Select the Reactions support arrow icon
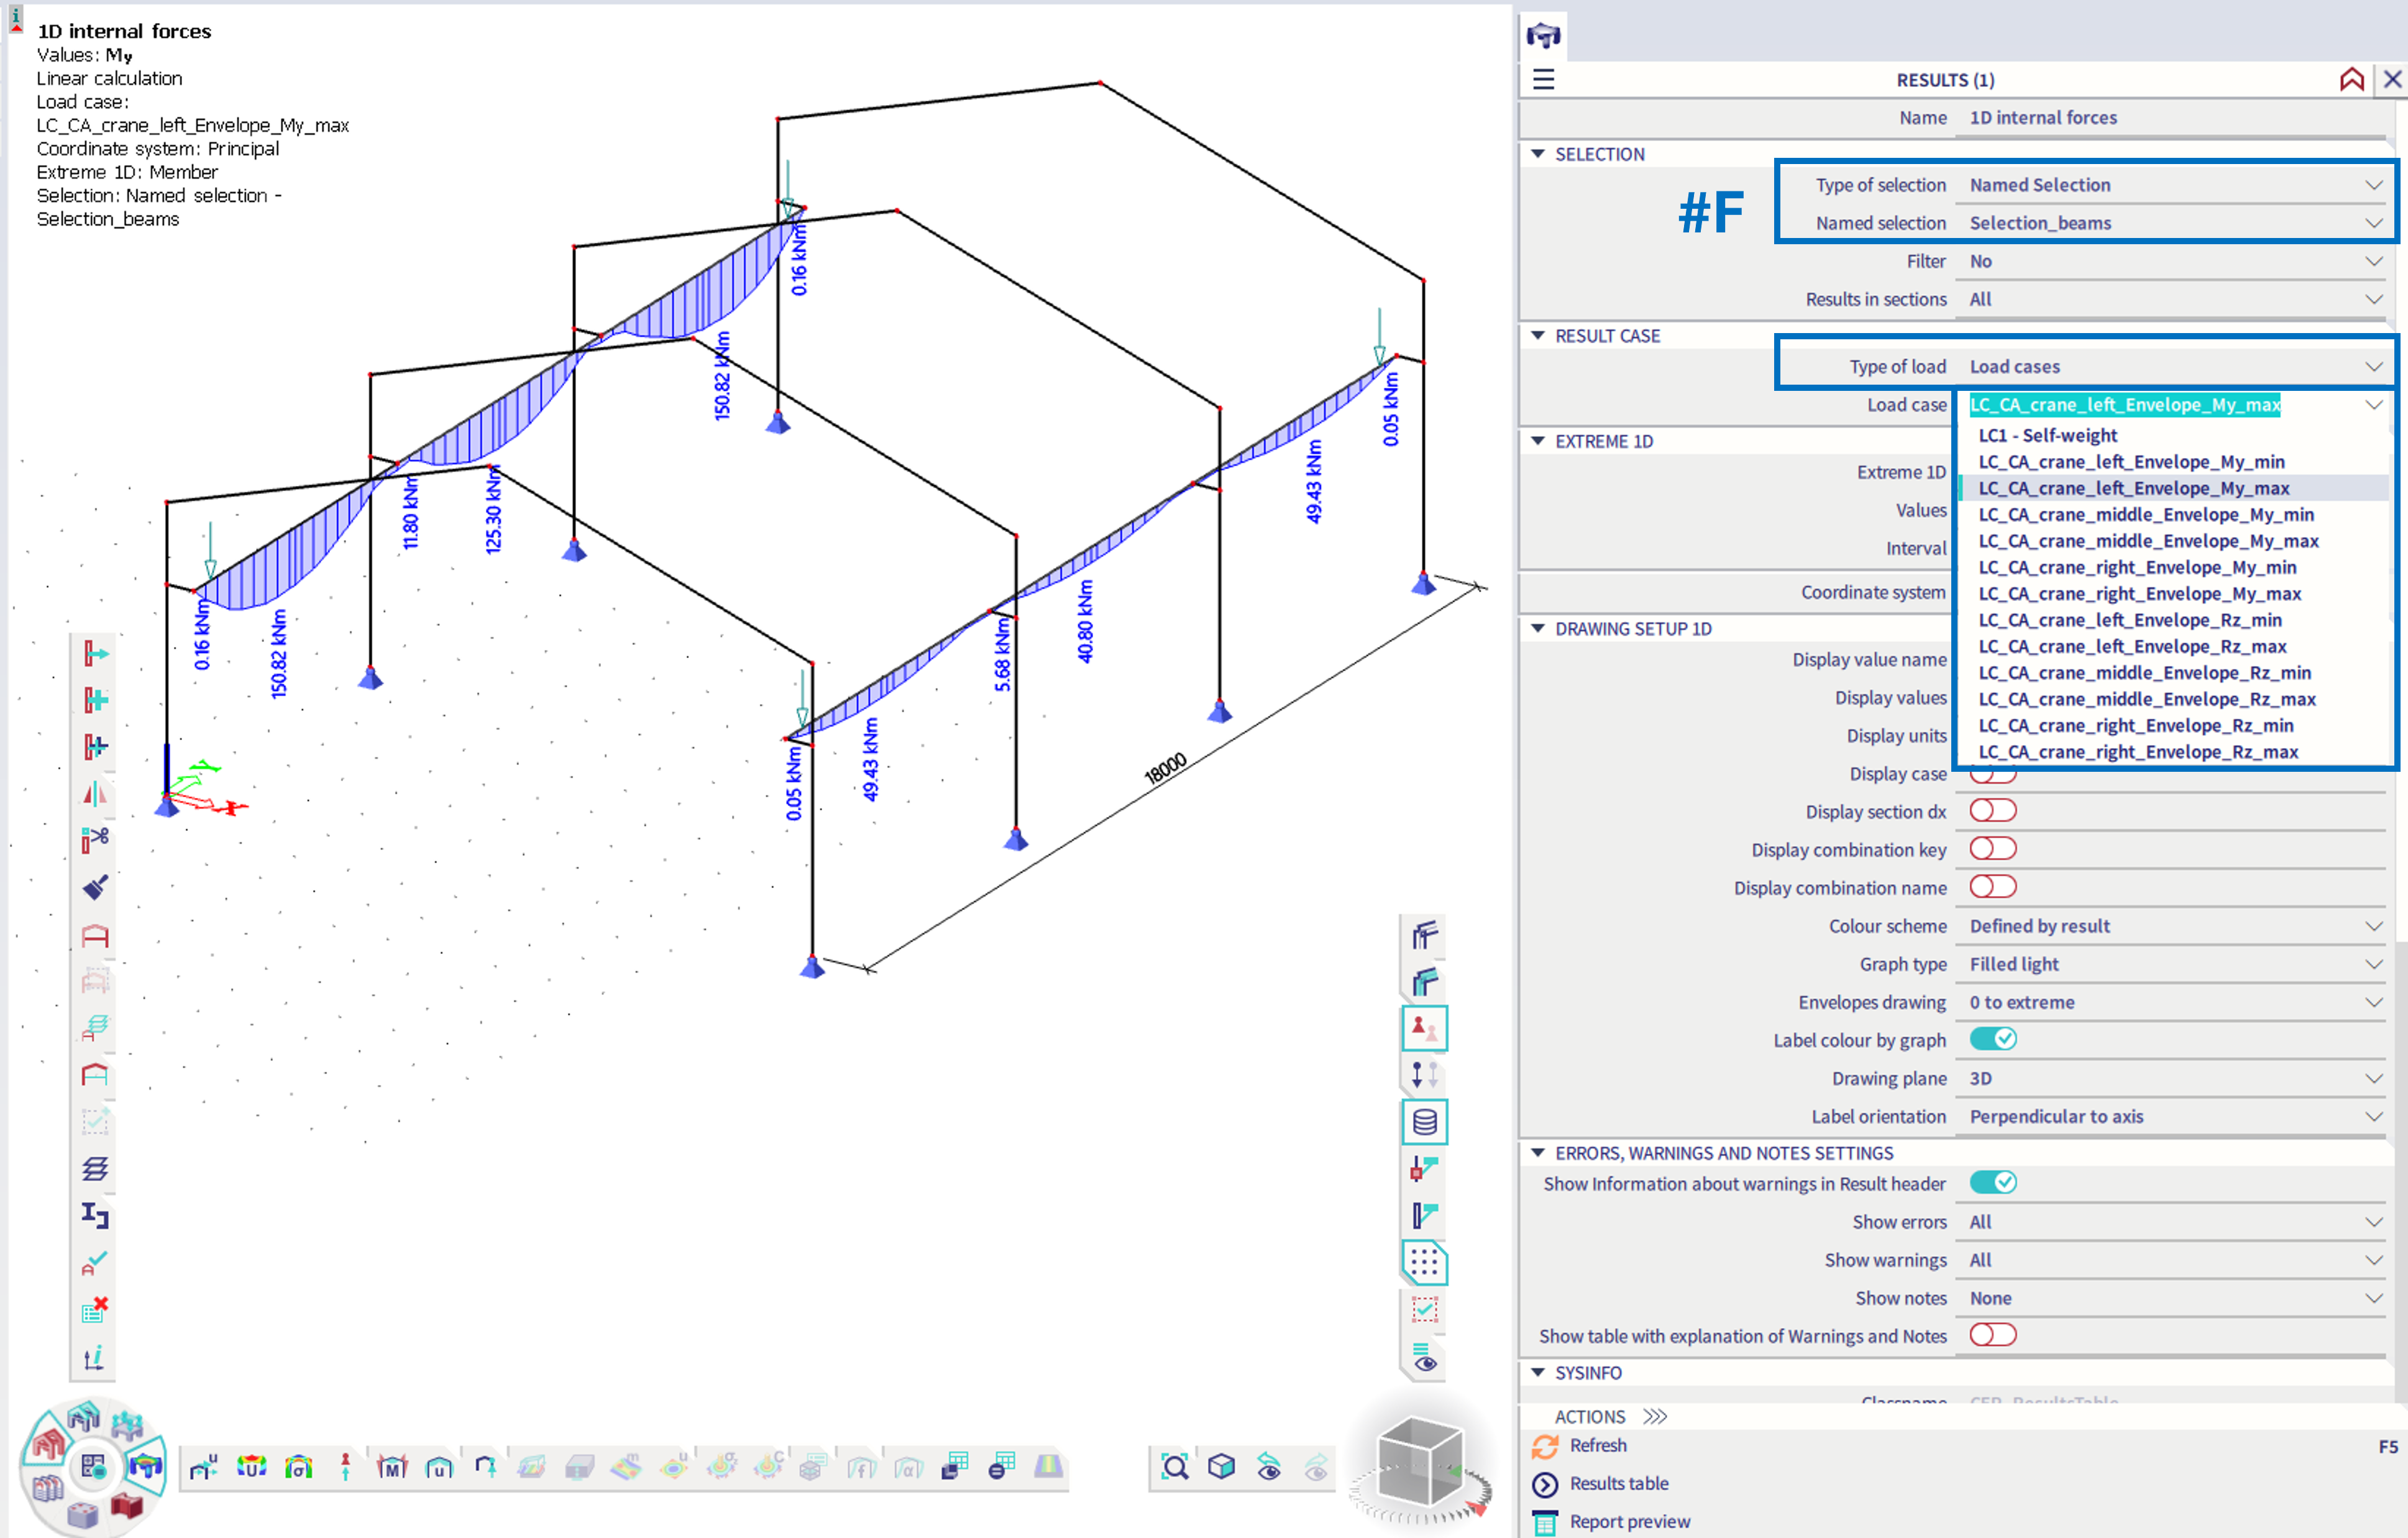2408x1538 pixels. (x=345, y=1467)
